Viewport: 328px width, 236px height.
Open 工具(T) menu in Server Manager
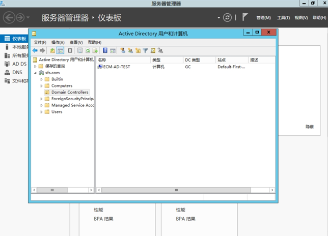(x=284, y=18)
